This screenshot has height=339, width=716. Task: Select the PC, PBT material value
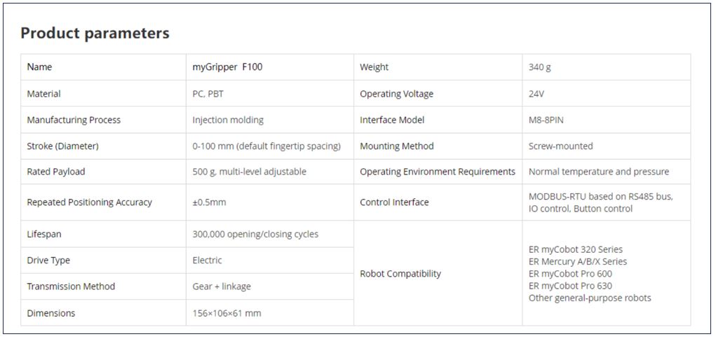(x=208, y=94)
